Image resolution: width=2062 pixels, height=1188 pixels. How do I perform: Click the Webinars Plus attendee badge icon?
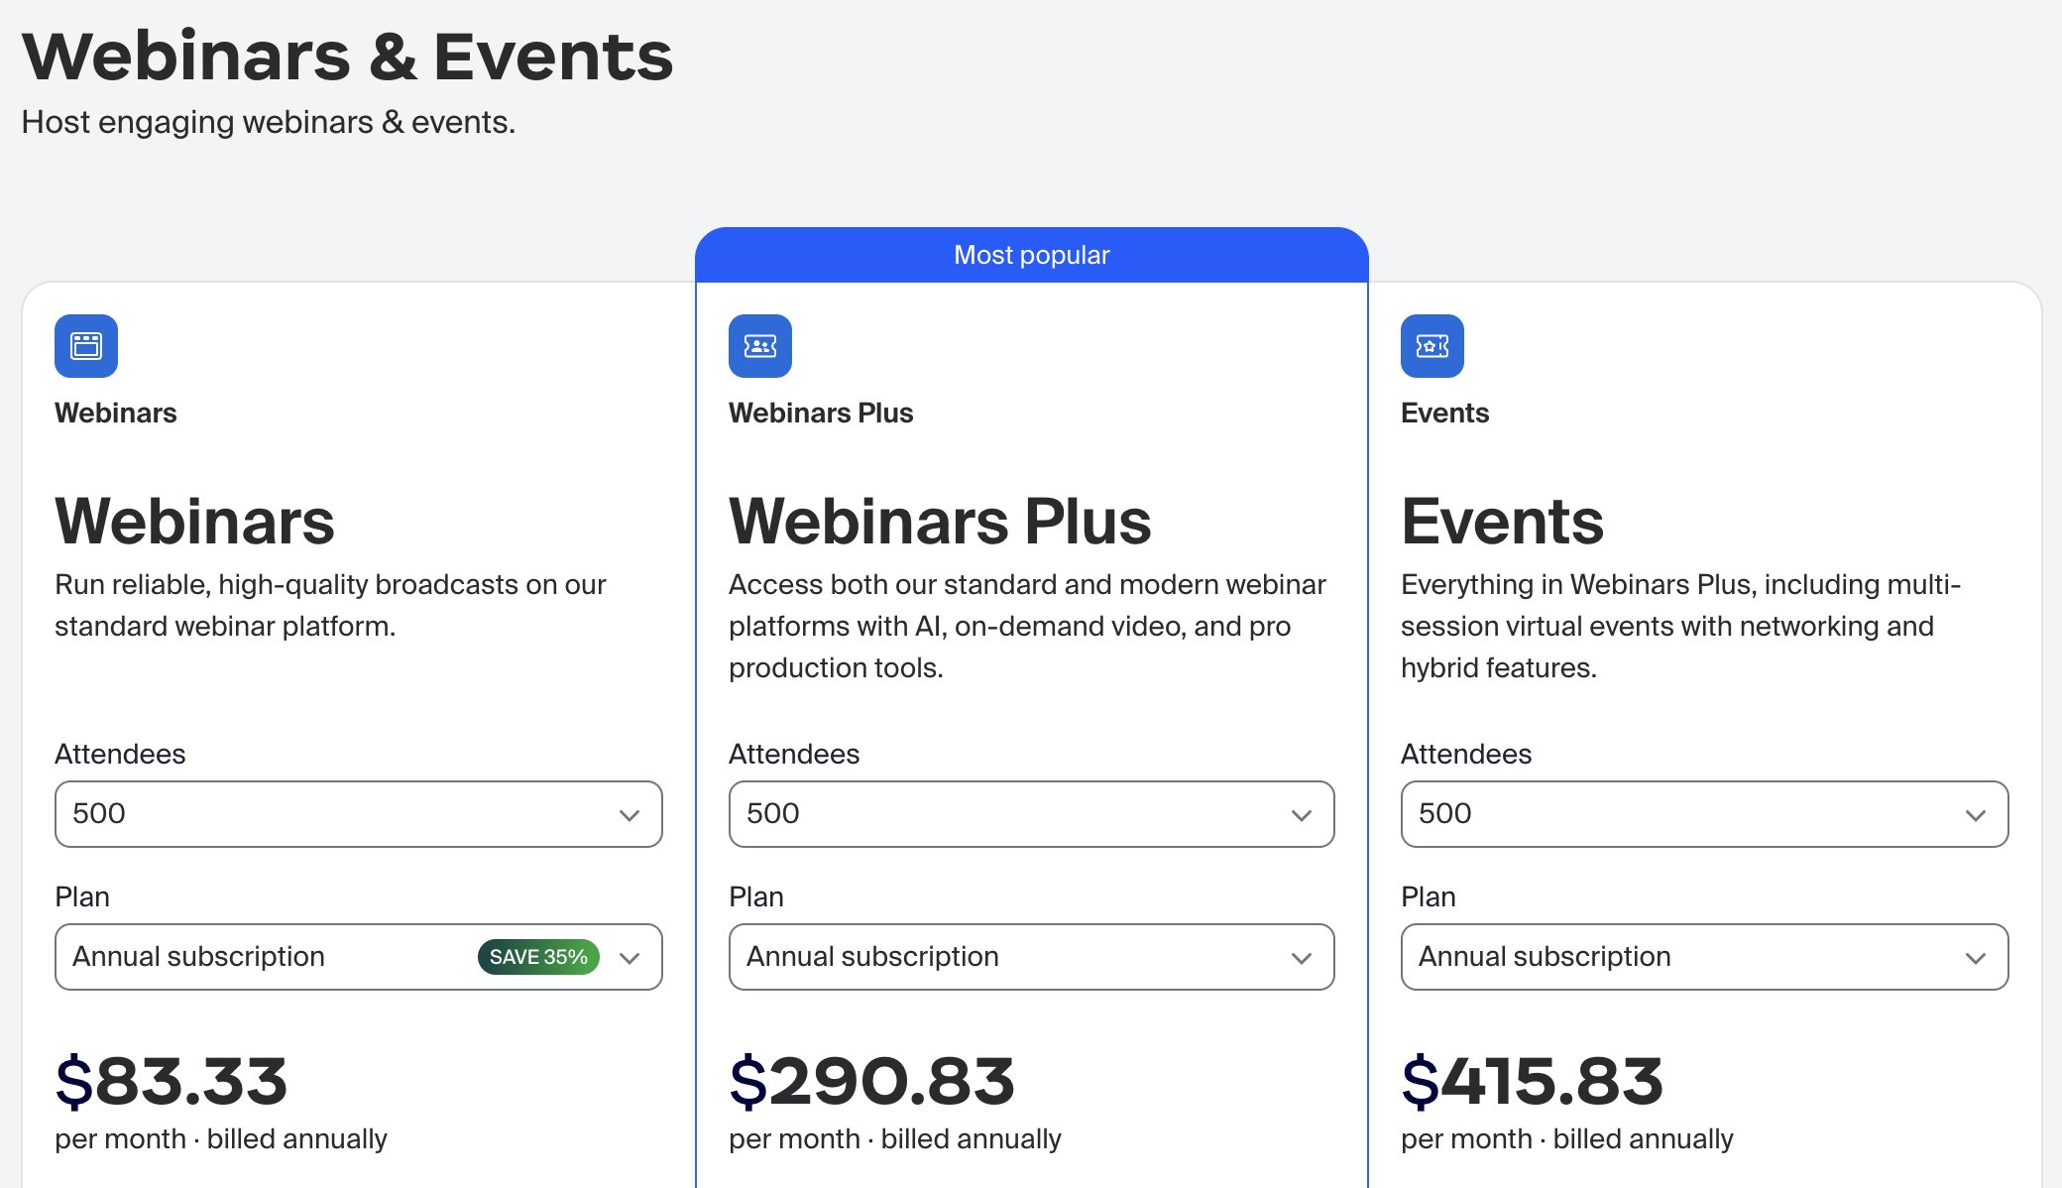click(759, 346)
